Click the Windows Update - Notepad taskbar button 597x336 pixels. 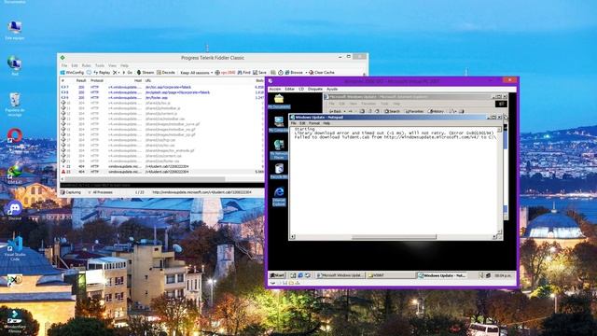click(x=441, y=275)
